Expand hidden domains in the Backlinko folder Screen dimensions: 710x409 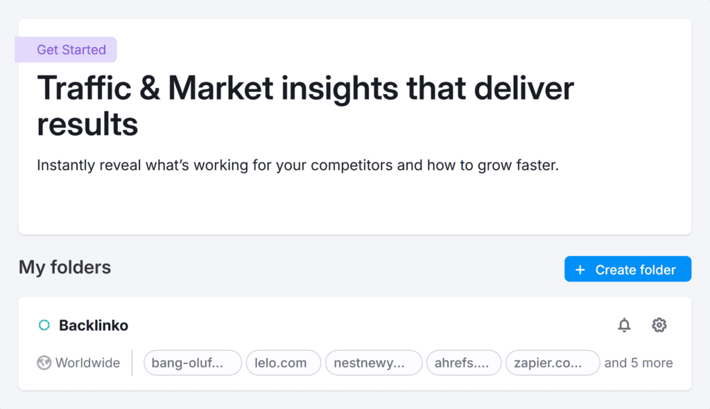(x=637, y=362)
